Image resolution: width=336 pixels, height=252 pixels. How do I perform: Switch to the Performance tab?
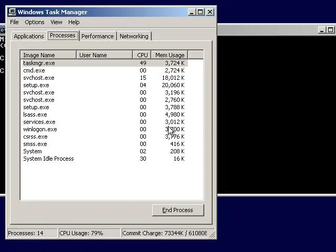tap(98, 36)
